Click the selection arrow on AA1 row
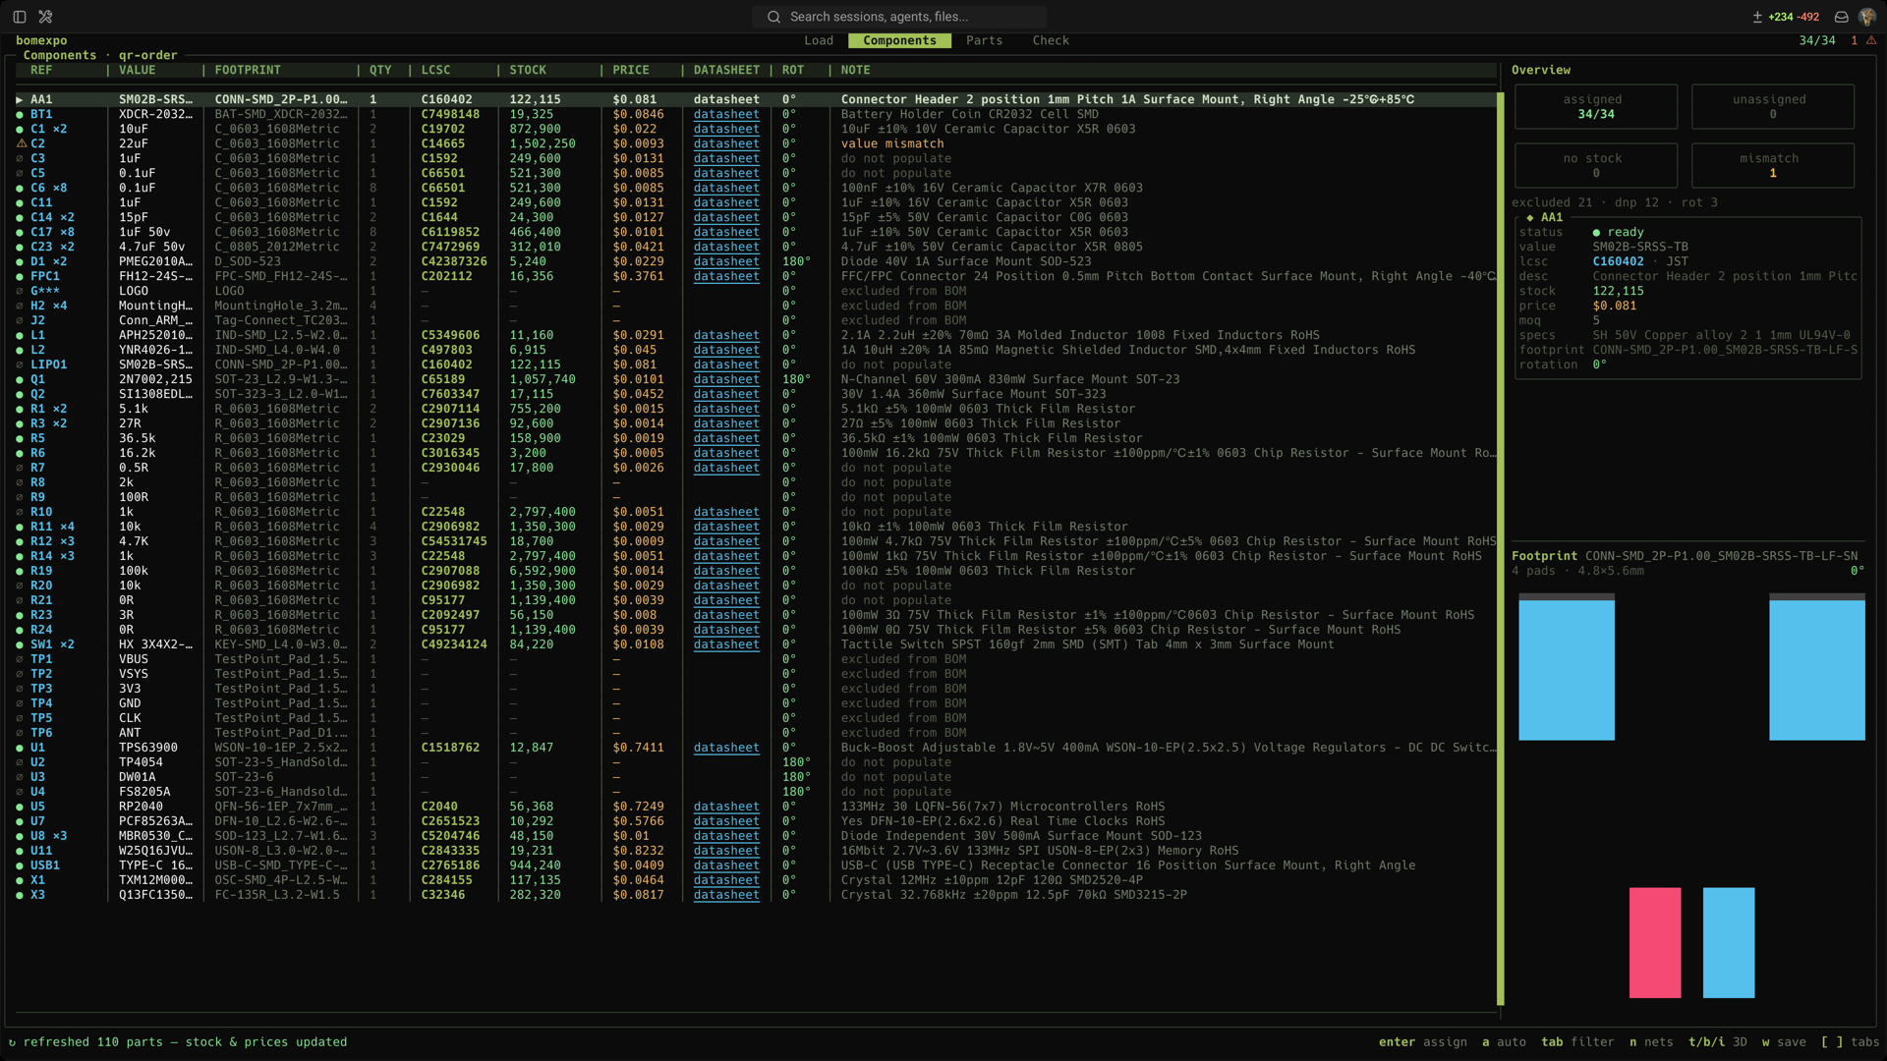The height and width of the screenshot is (1061, 1887). (20, 99)
